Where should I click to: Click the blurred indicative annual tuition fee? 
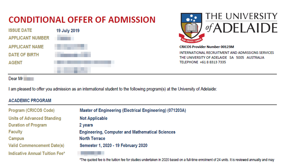click(x=91, y=153)
